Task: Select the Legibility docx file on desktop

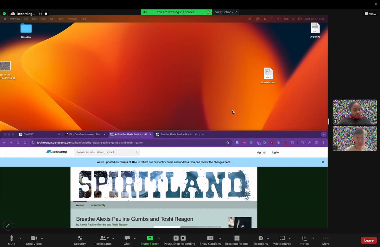Action: pos(315,30)
